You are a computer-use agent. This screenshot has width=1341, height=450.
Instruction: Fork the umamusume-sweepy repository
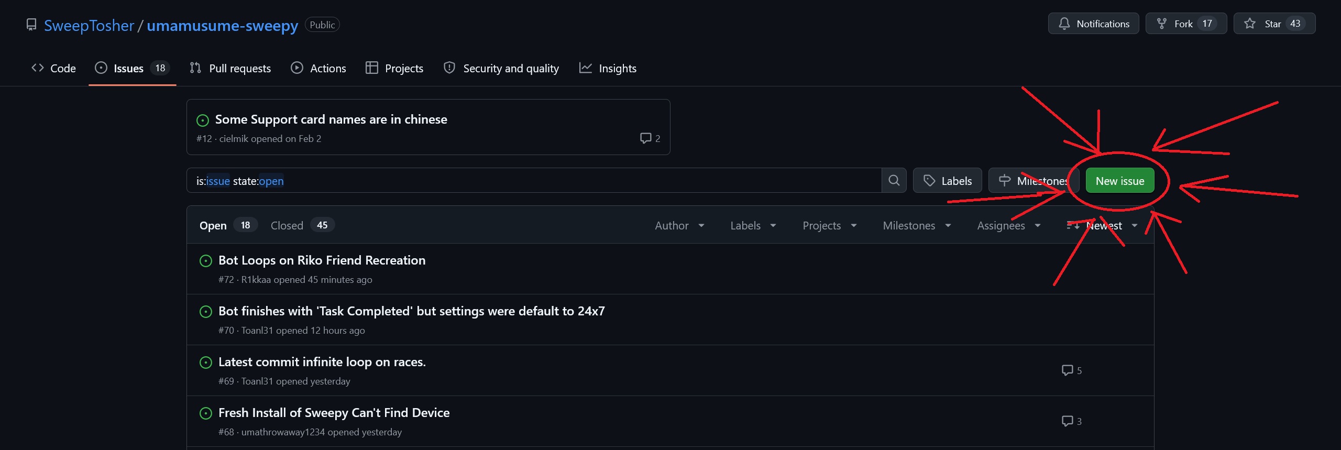click(1186, 24)
